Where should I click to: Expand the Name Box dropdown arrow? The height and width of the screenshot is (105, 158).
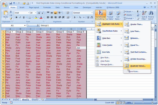24,25
